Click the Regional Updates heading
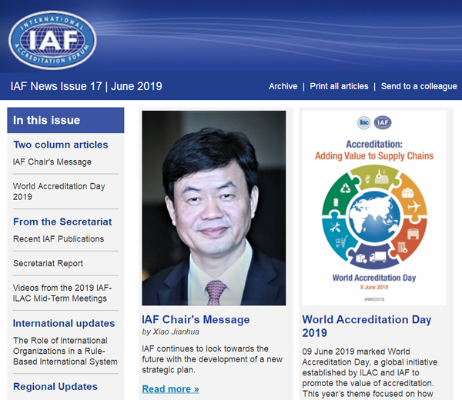 click(55, 386)
